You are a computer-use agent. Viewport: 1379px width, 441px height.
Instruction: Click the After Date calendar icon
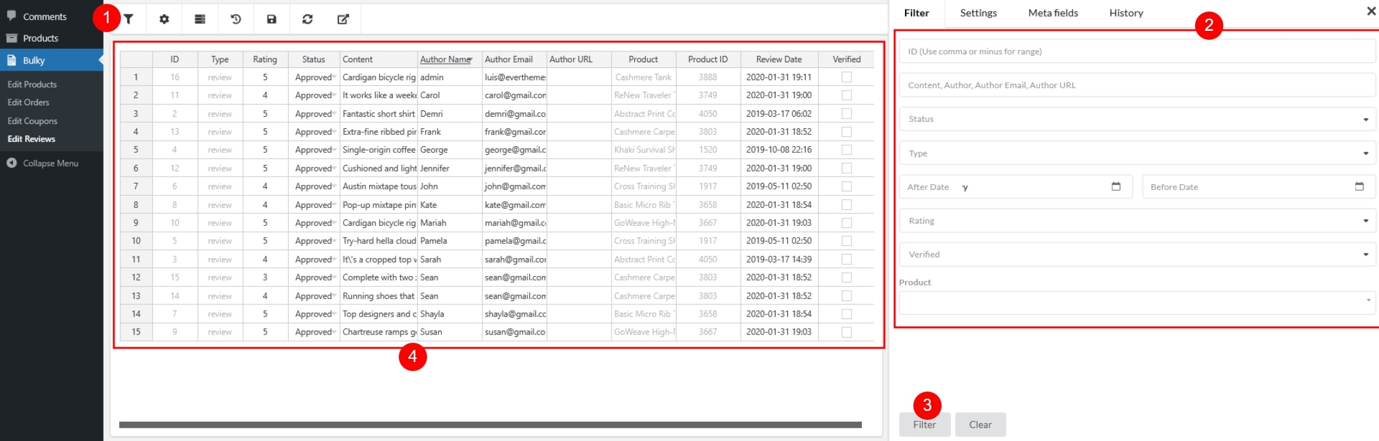tap(1116, 187)
